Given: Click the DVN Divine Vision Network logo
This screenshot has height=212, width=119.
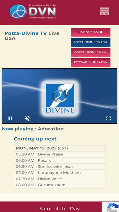Looking at the screenshot, I should [x=33, y=11].
